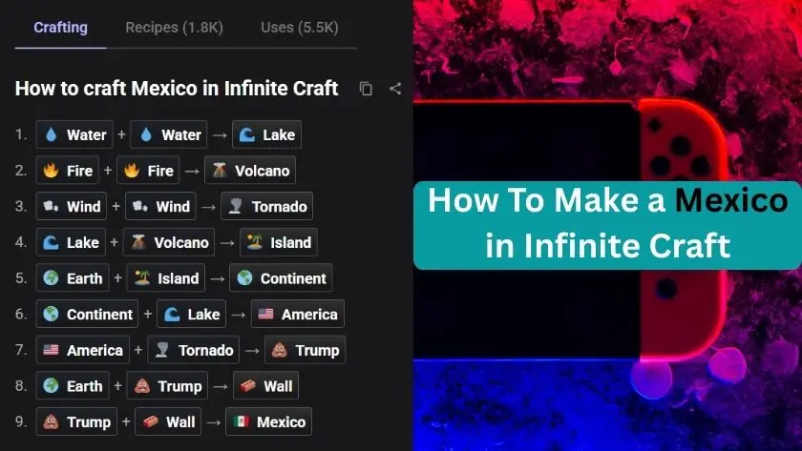Click the America chip in step 7

click(x=83, y=350)
